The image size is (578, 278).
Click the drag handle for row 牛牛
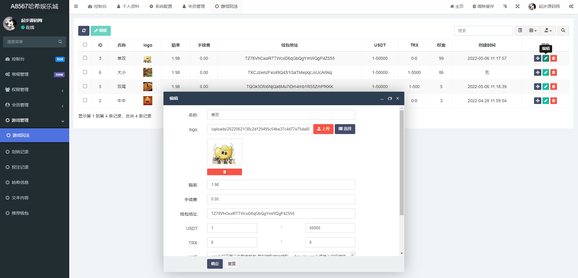538,101
